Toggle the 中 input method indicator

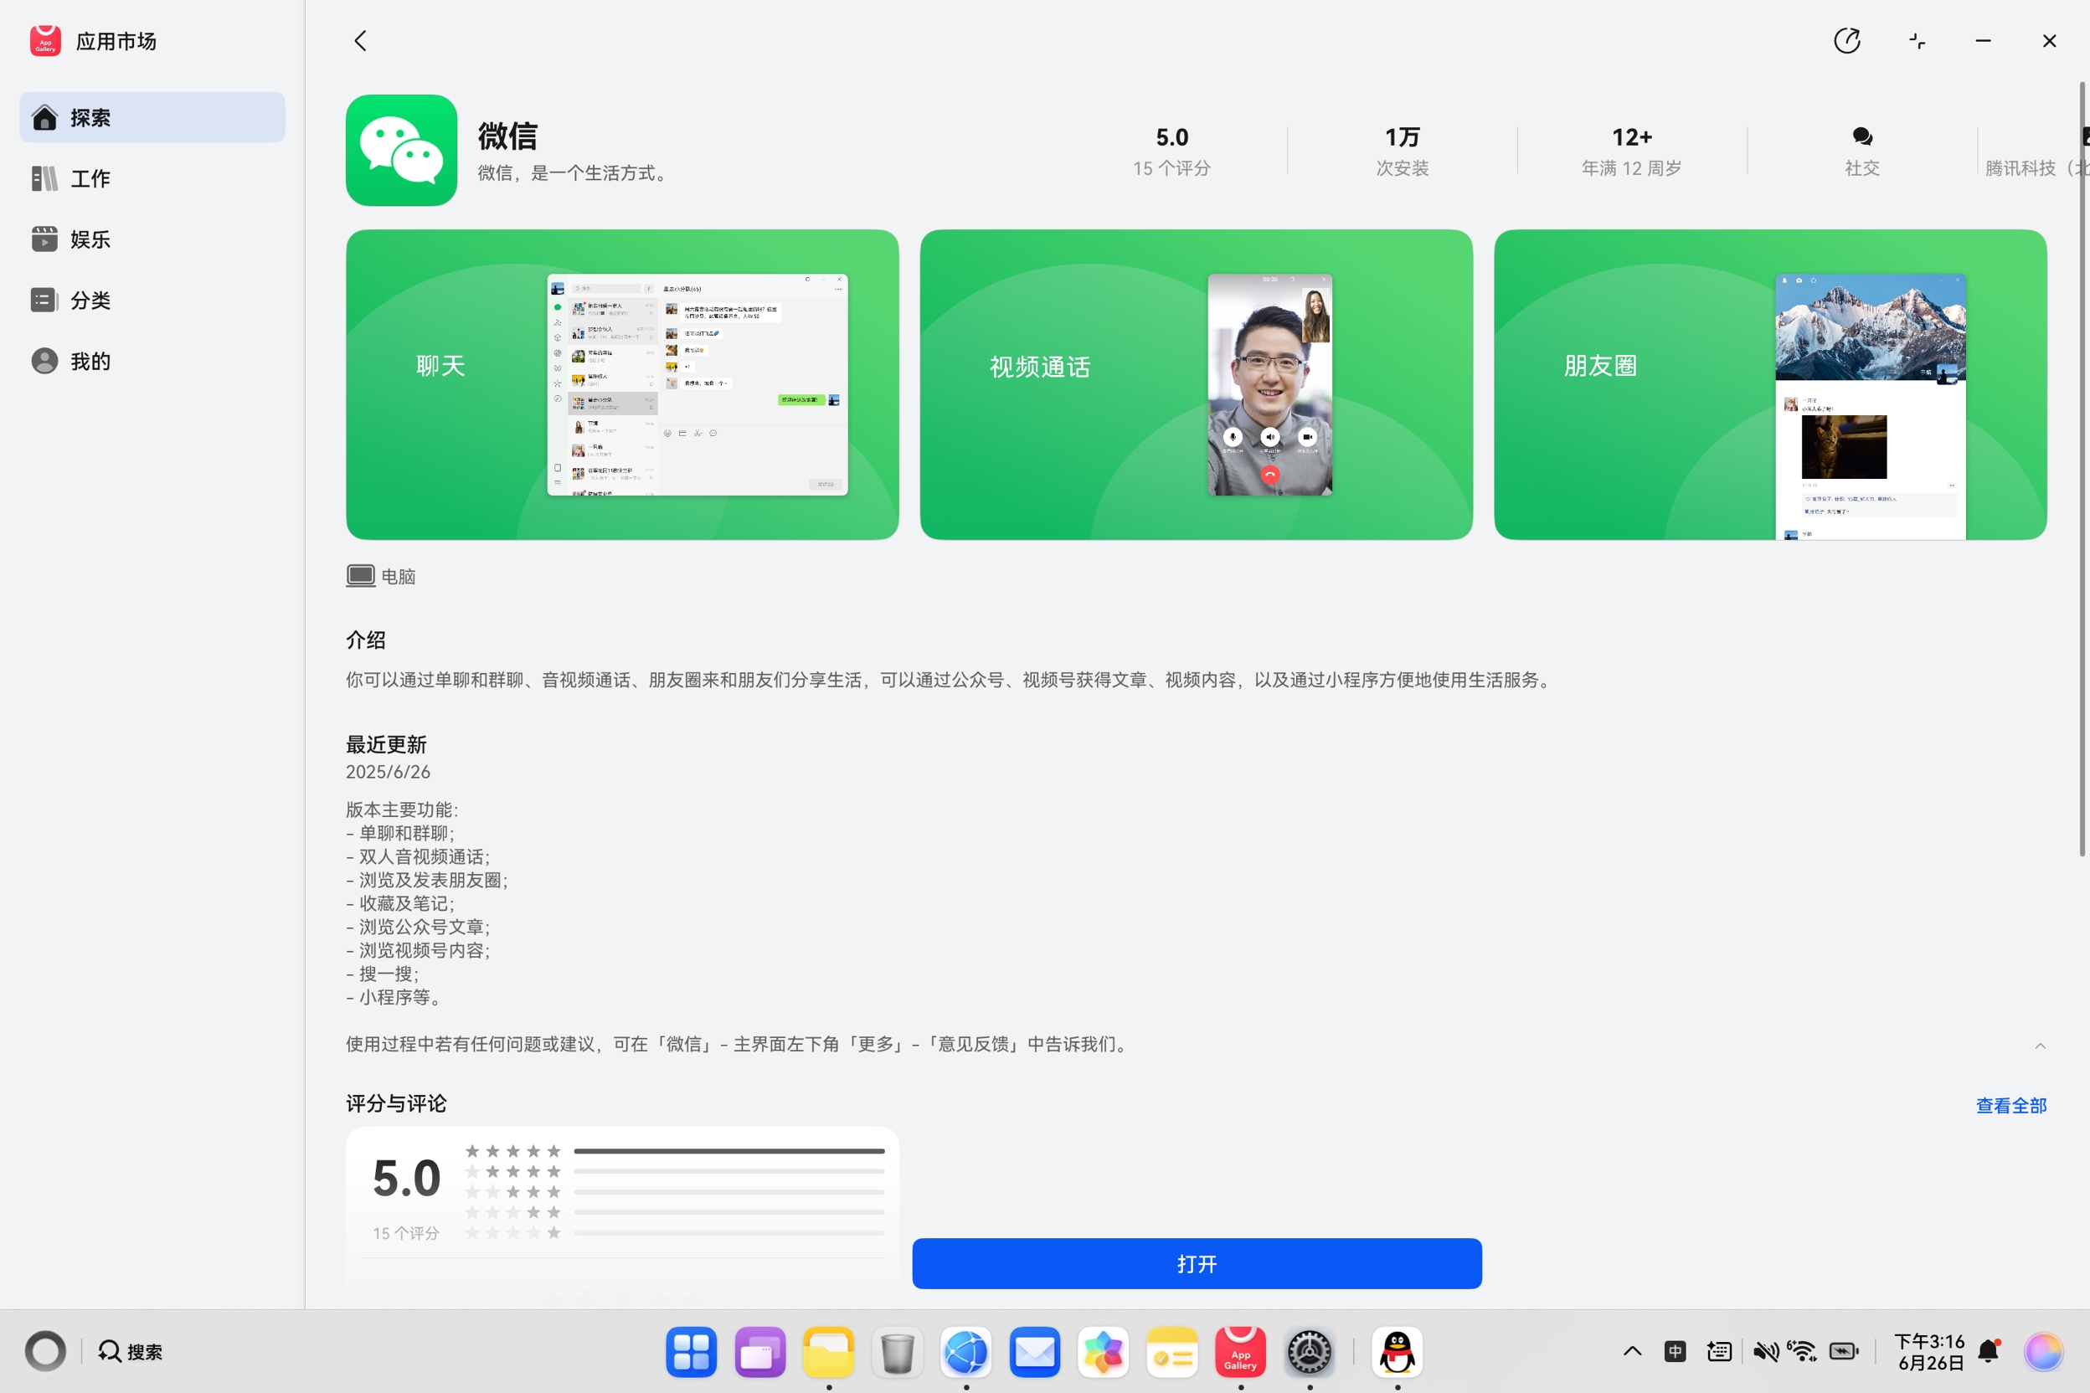tap(1675, 1351)
